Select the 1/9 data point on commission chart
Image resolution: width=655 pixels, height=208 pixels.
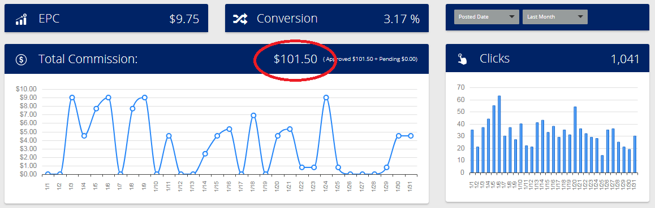coord(145,98)
